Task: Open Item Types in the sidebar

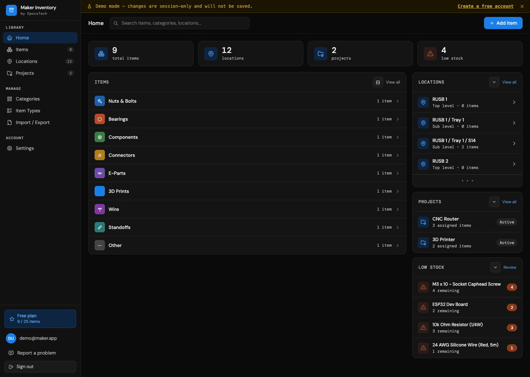Action: (x=40, y=111)
